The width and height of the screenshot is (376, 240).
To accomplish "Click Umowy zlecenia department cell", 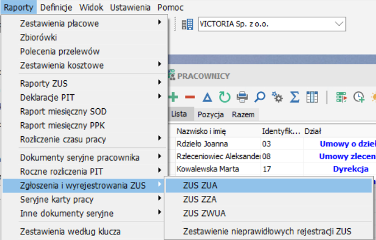I will pos(340,156).
